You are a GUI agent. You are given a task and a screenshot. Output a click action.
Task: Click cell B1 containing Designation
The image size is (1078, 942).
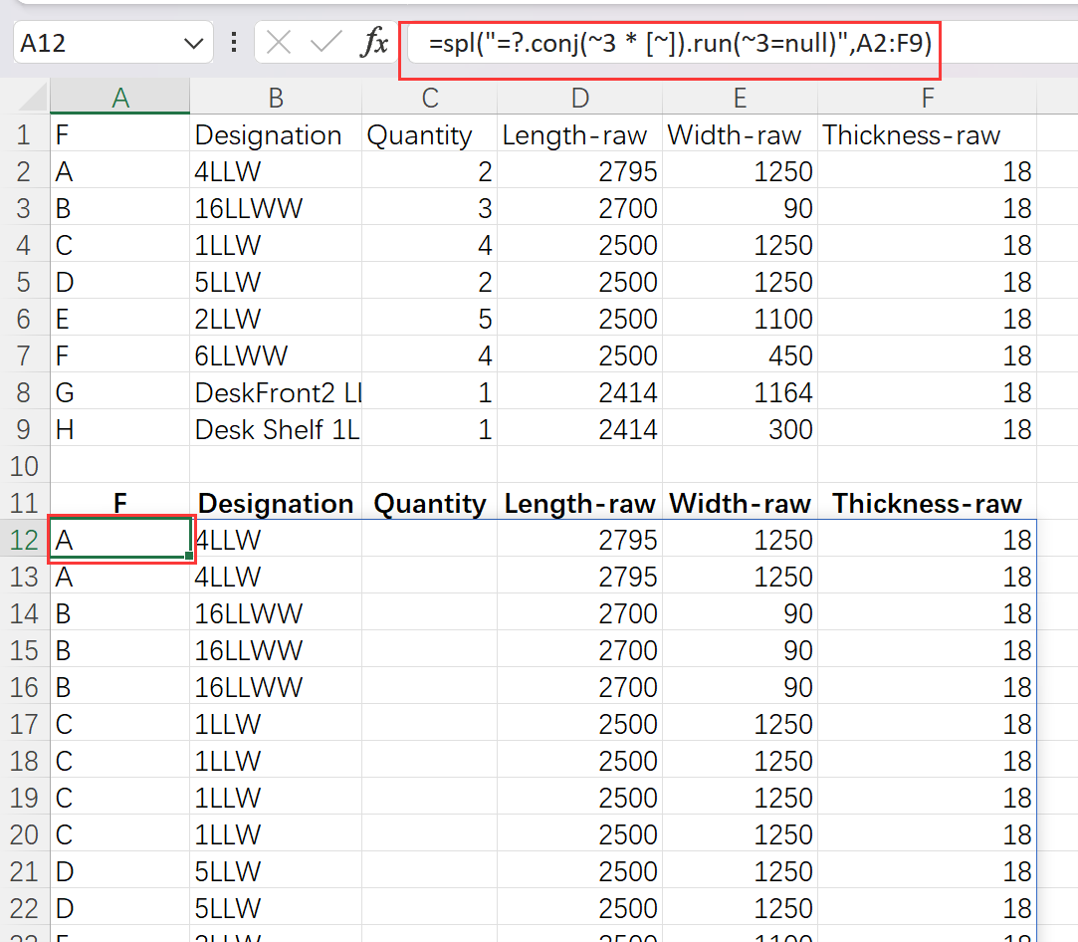275,135
